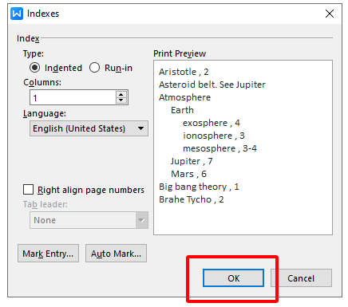Click the Auto Mark... button
This screenshot has height=307, width=348.
click(x=116, y=254)
